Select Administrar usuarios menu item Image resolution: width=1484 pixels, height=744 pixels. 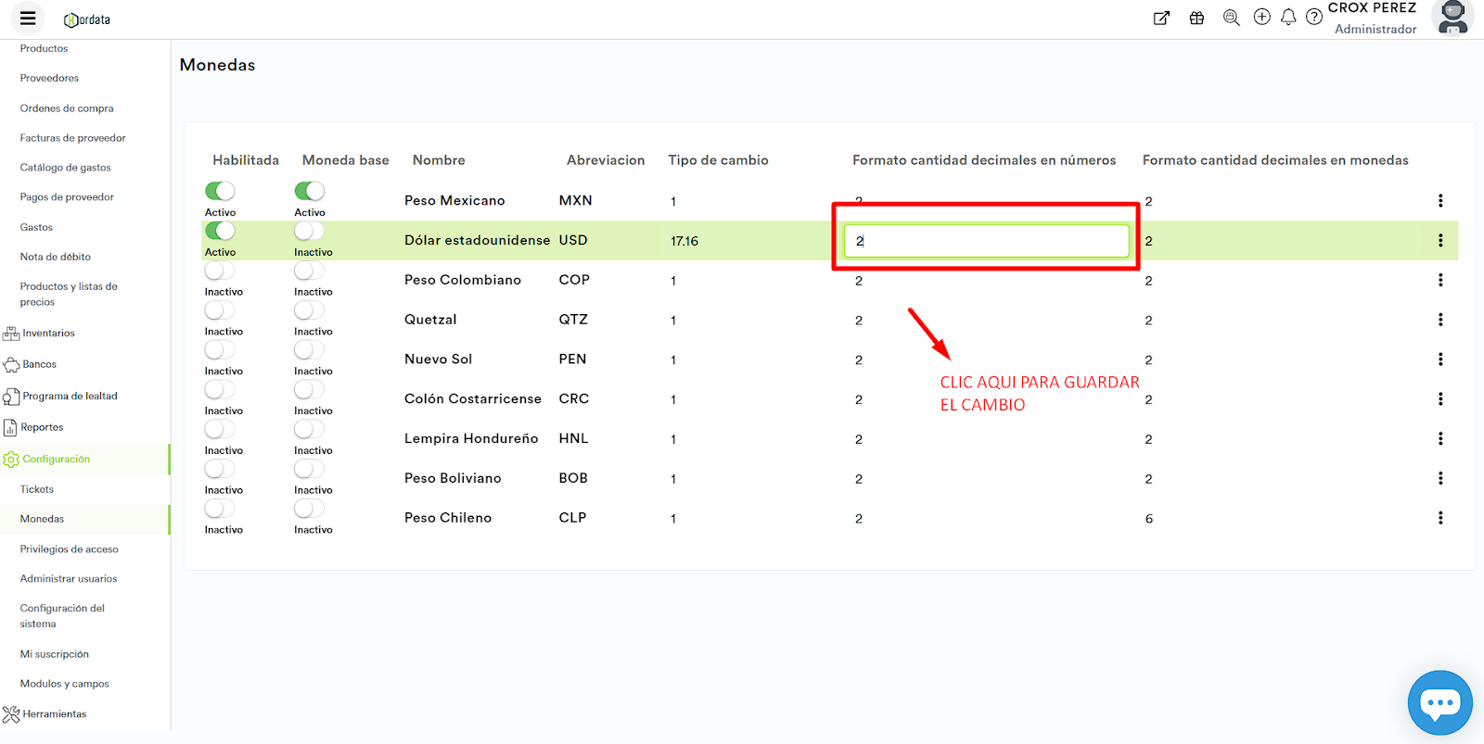[x=69, y=579]
